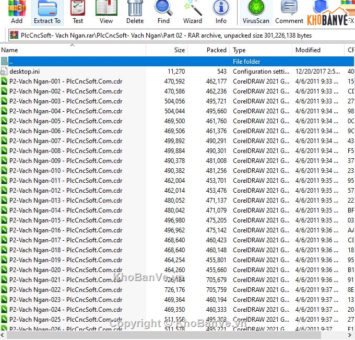
Task: Click the size value 504,056
Action: [174, 101]
